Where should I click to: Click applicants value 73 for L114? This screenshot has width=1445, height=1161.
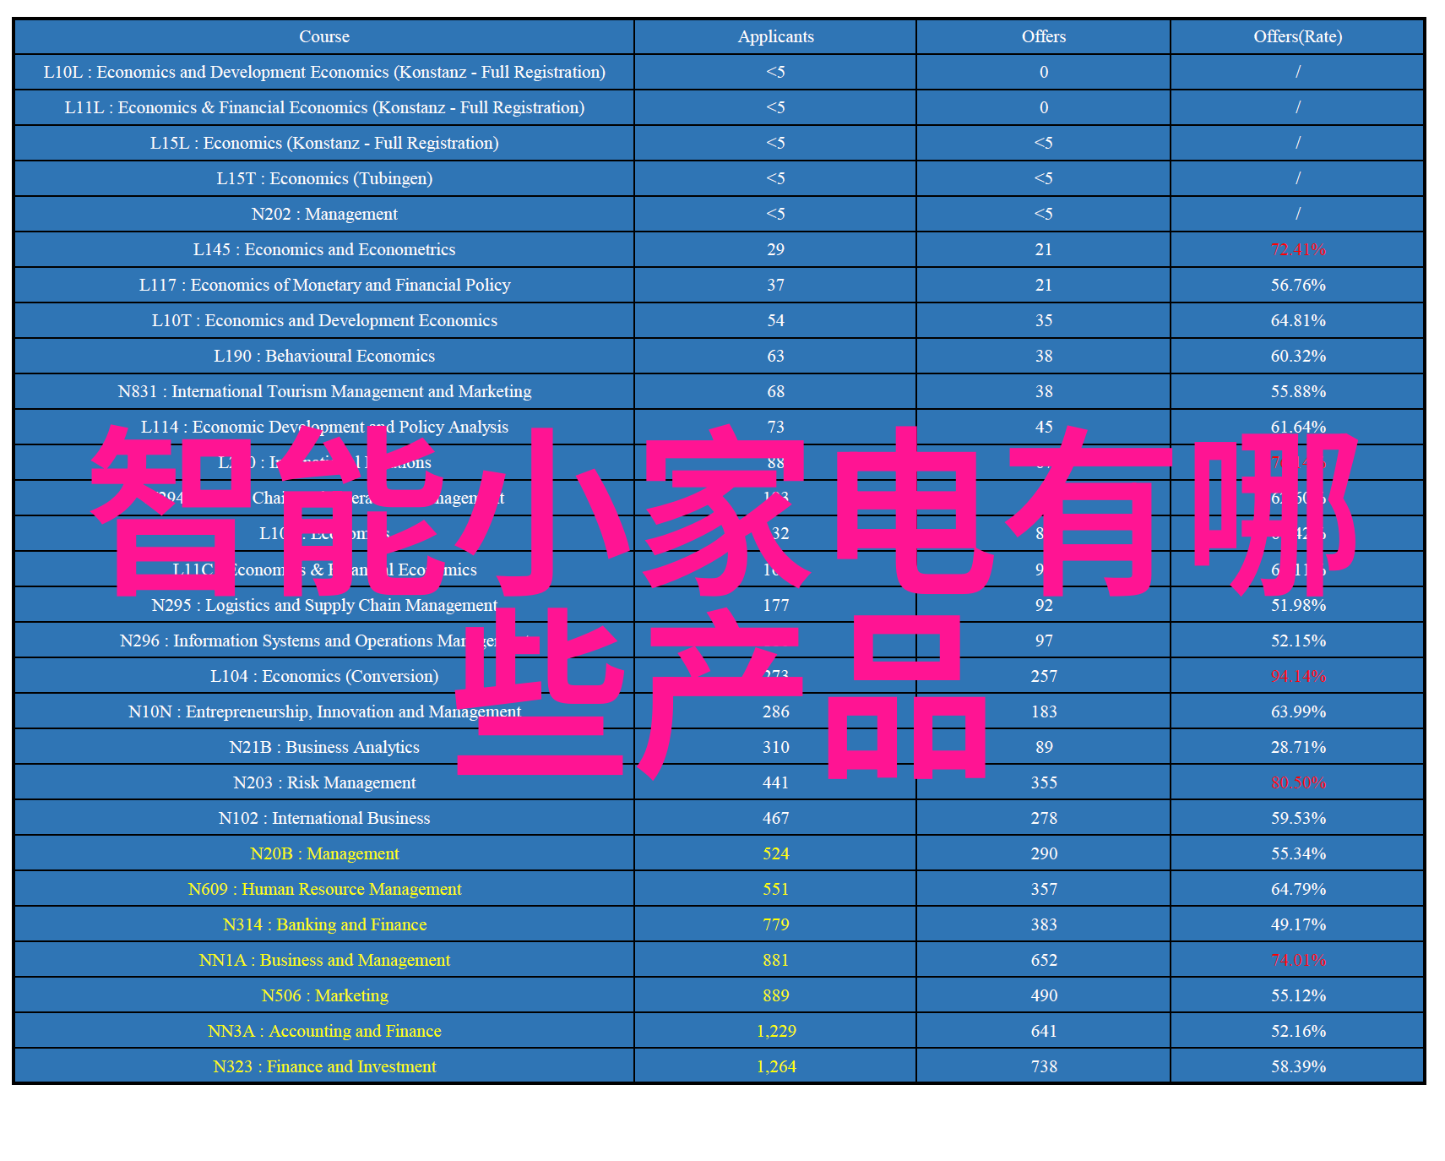click(775, 427)
